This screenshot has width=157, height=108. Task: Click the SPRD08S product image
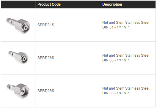[18, 91]
